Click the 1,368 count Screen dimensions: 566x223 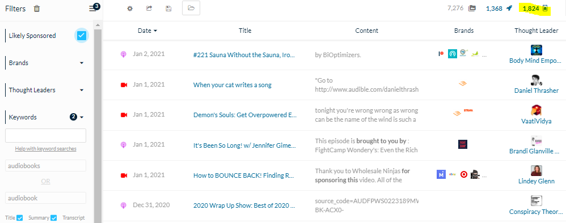pos(494,8)
